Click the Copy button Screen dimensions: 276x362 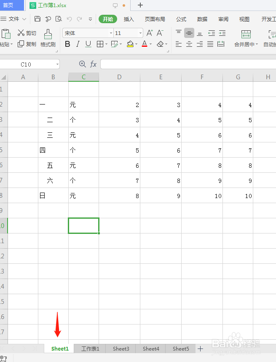(x=27, y=44)
